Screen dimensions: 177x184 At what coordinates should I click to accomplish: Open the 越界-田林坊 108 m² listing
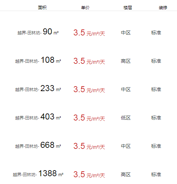click(x=38, y=60)
